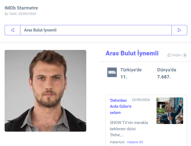Open the 'Deha'dan Arda Güler'e selam headline
Image resolution: width=191 pixels, height=146 pixels.
coord(120,106)
